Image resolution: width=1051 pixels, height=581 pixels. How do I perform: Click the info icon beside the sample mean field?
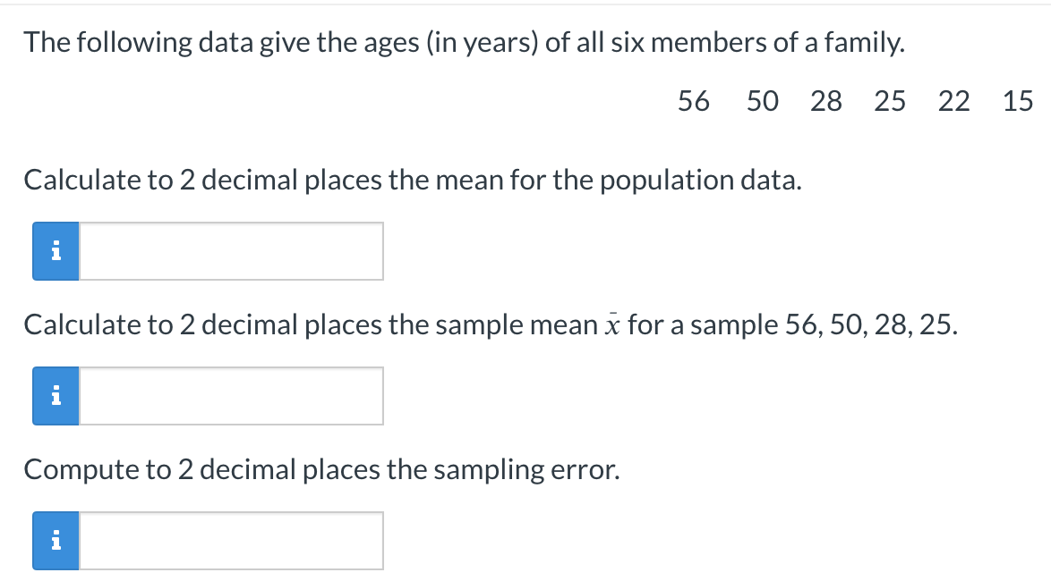[56, 395]
